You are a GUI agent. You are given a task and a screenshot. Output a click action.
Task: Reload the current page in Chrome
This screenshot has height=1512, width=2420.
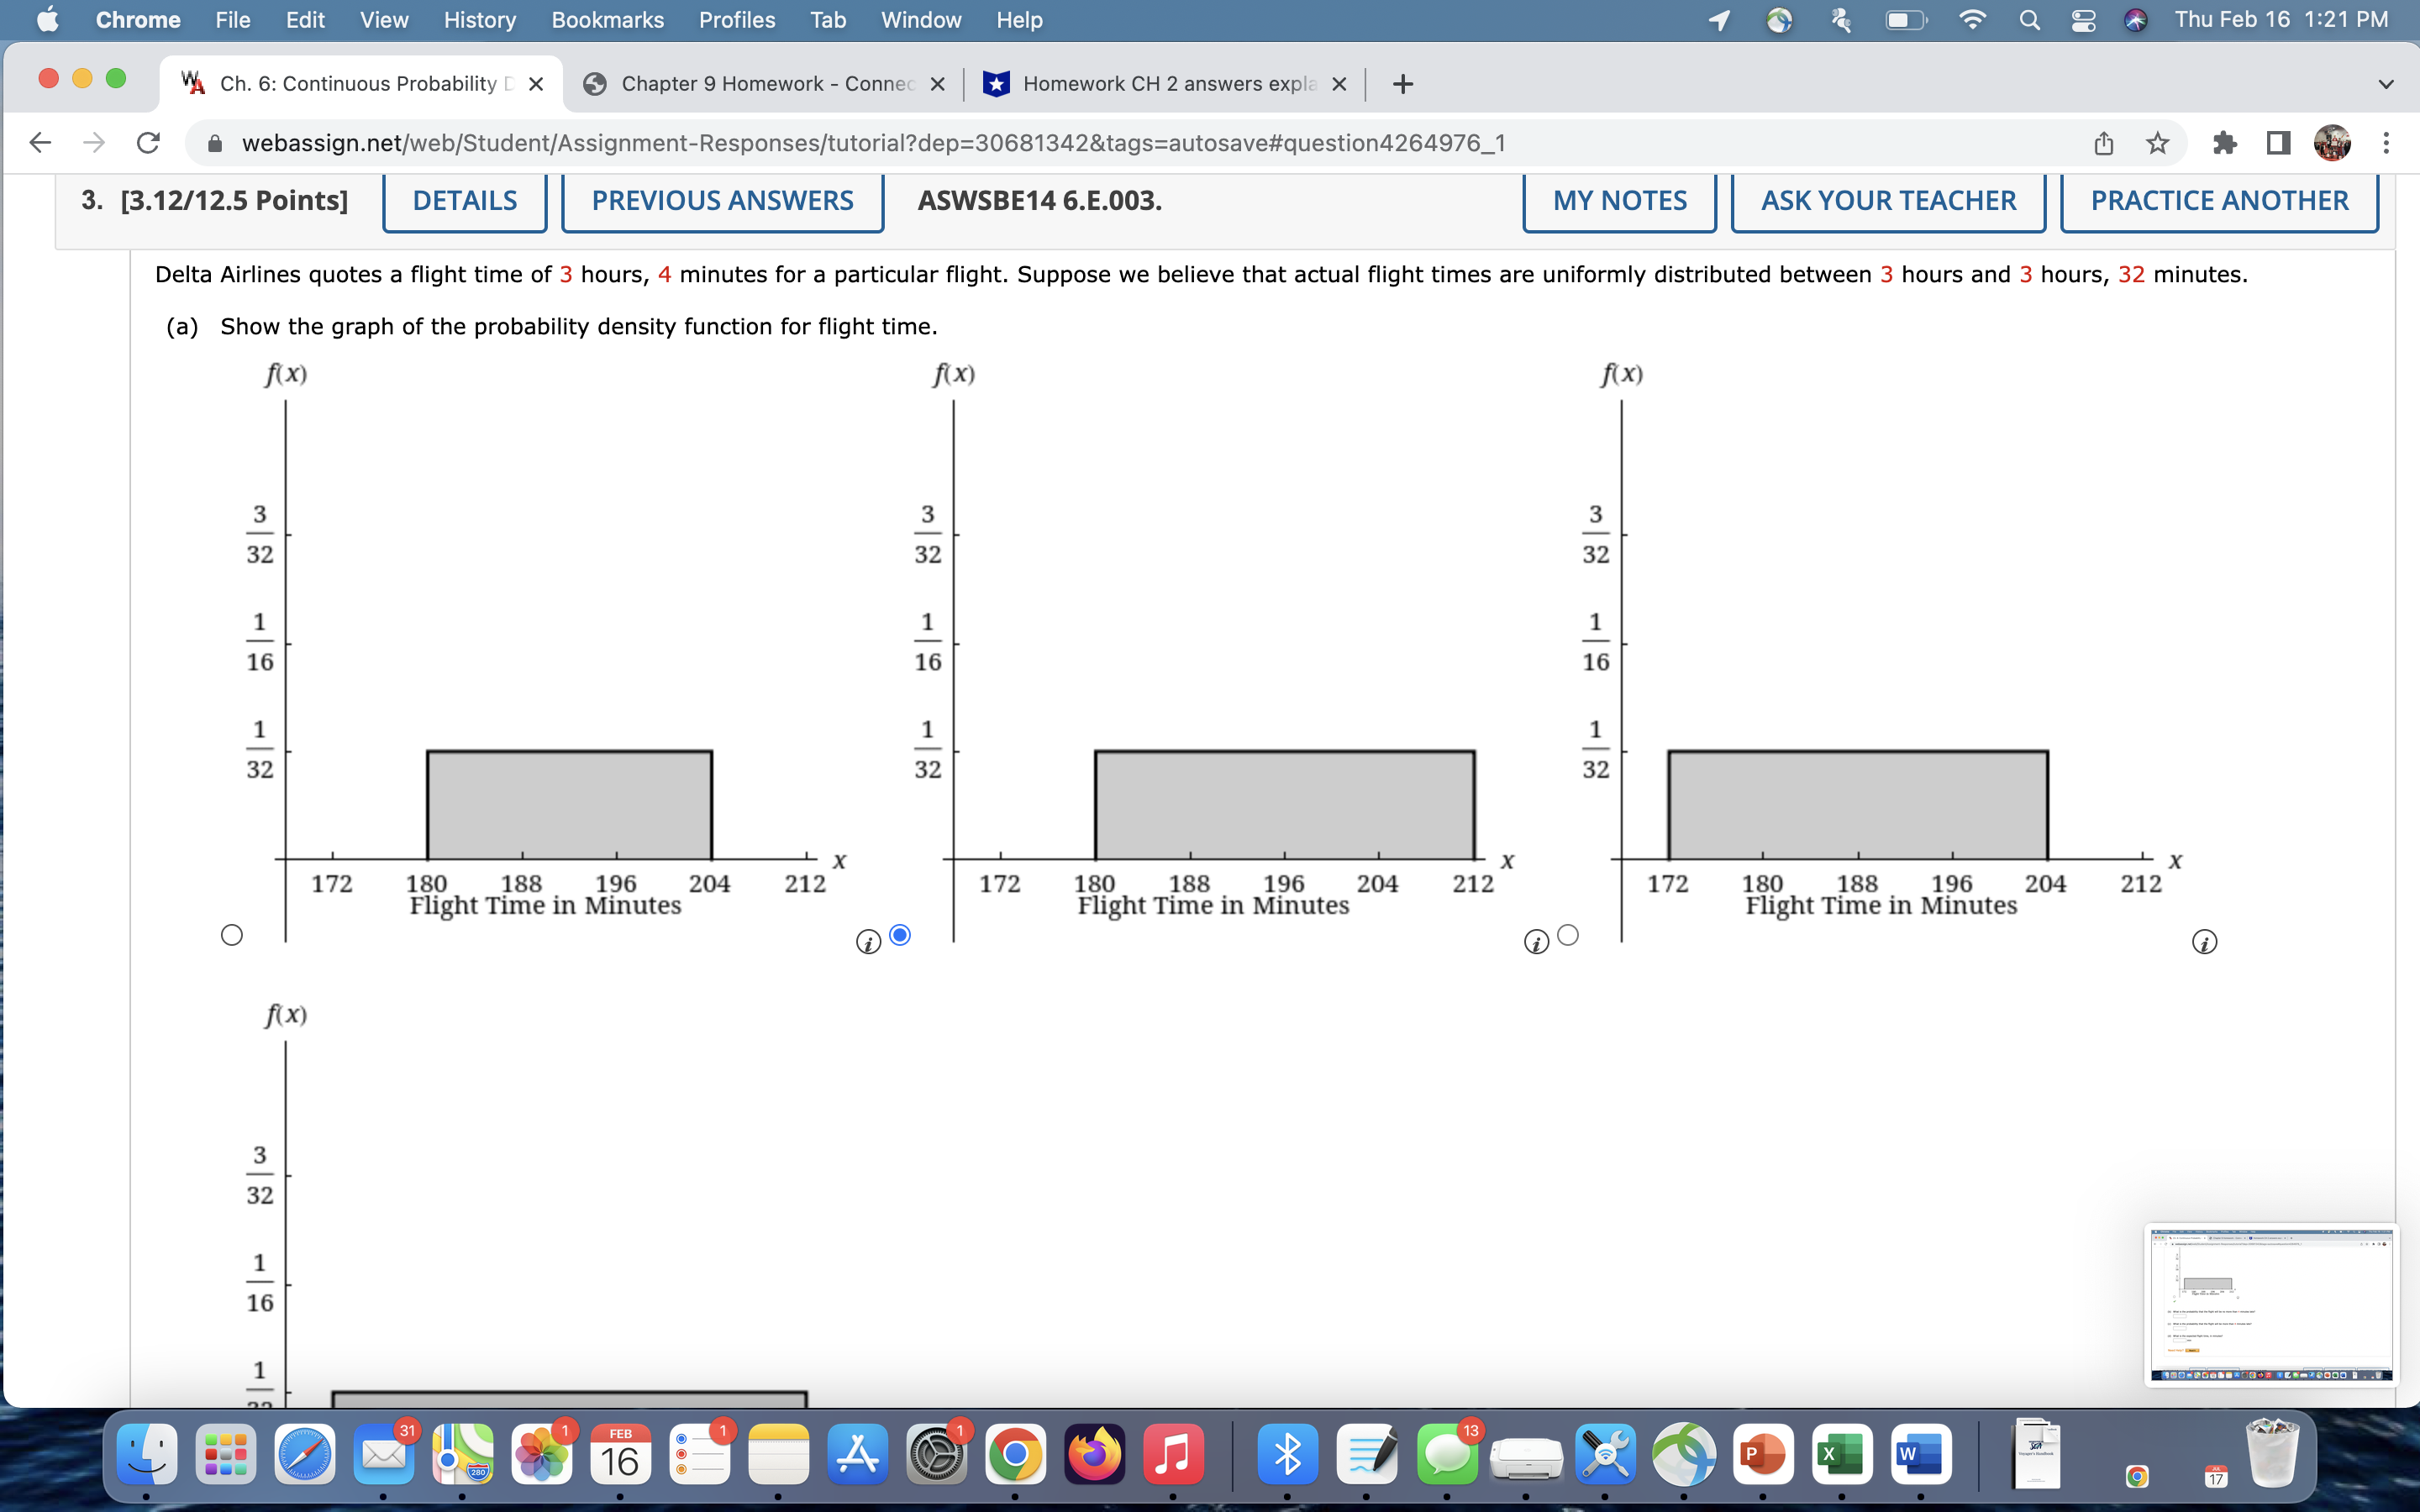coord(147,142)
